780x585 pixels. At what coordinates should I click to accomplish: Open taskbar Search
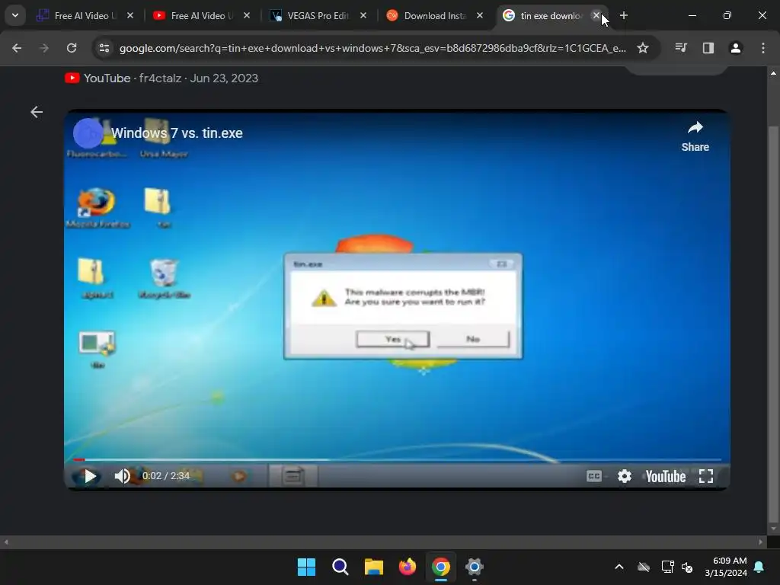click(x=340, y=567)
